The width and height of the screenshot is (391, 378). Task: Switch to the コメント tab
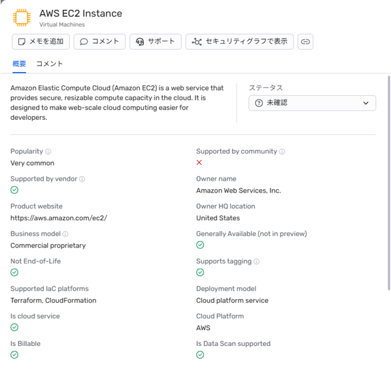click(50, 64)
